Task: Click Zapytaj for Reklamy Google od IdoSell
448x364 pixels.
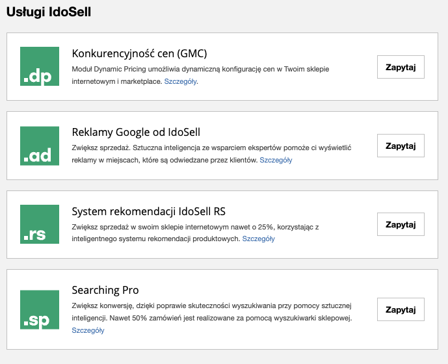Action: pyautogui.click(x=401, y=146)
